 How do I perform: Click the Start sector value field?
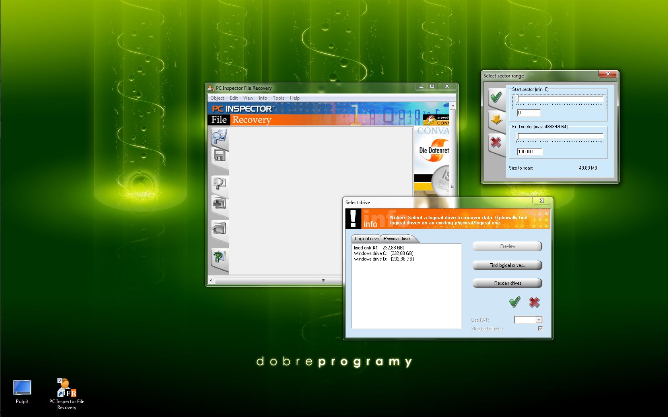click(x=529, y=113)
